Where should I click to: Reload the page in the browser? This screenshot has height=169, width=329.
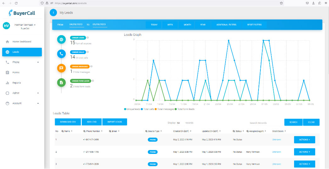(16, 3)
